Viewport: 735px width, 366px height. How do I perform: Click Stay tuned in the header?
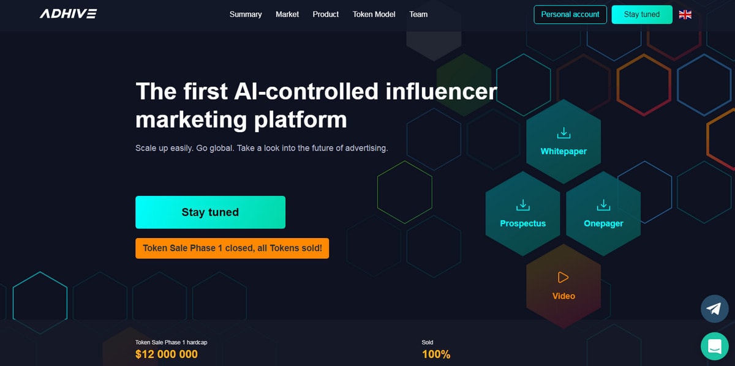[x=642, y=15]
